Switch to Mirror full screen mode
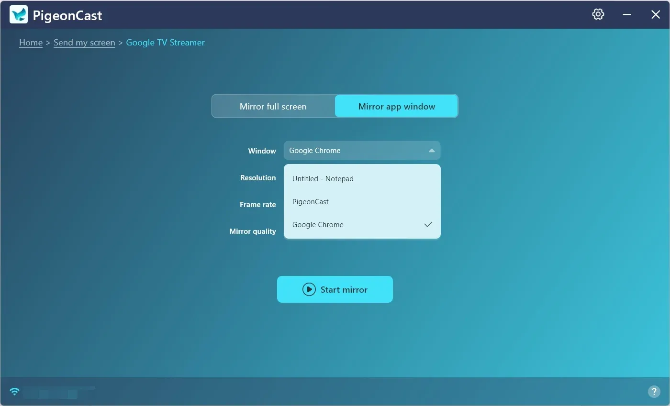Viewport: 670px width, 406px height. click(x=273, y=106)
